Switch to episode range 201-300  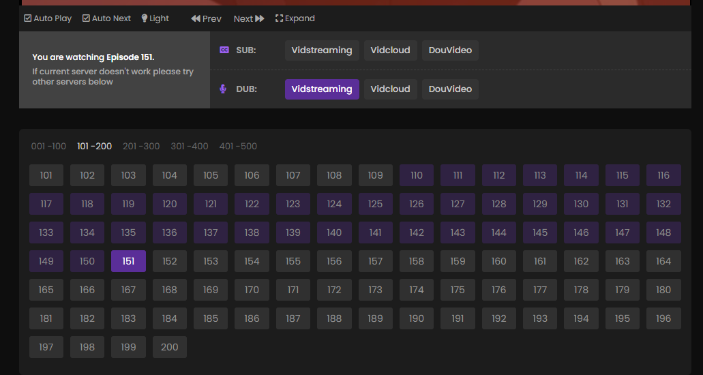point(141,146)
